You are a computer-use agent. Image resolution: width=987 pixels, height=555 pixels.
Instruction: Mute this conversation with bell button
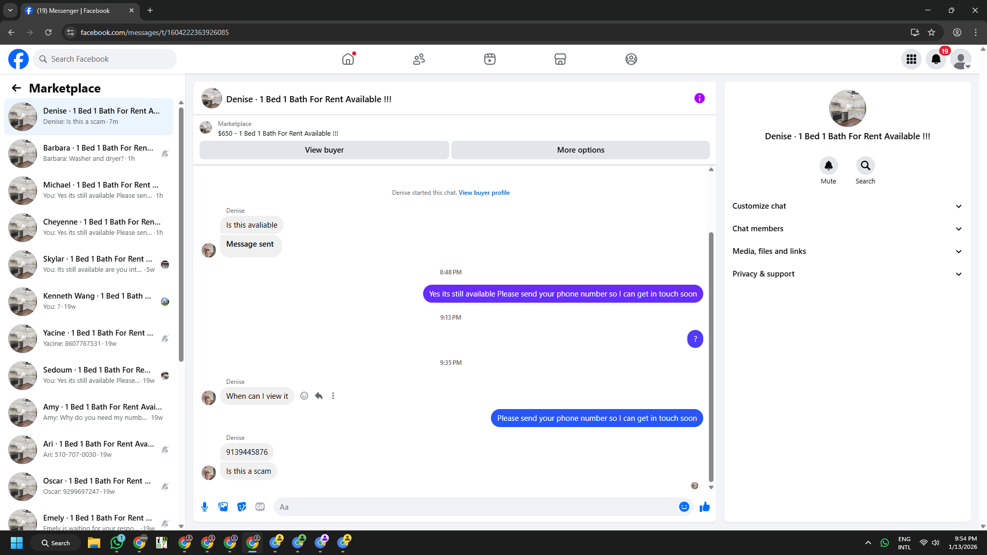pos(828,165)
